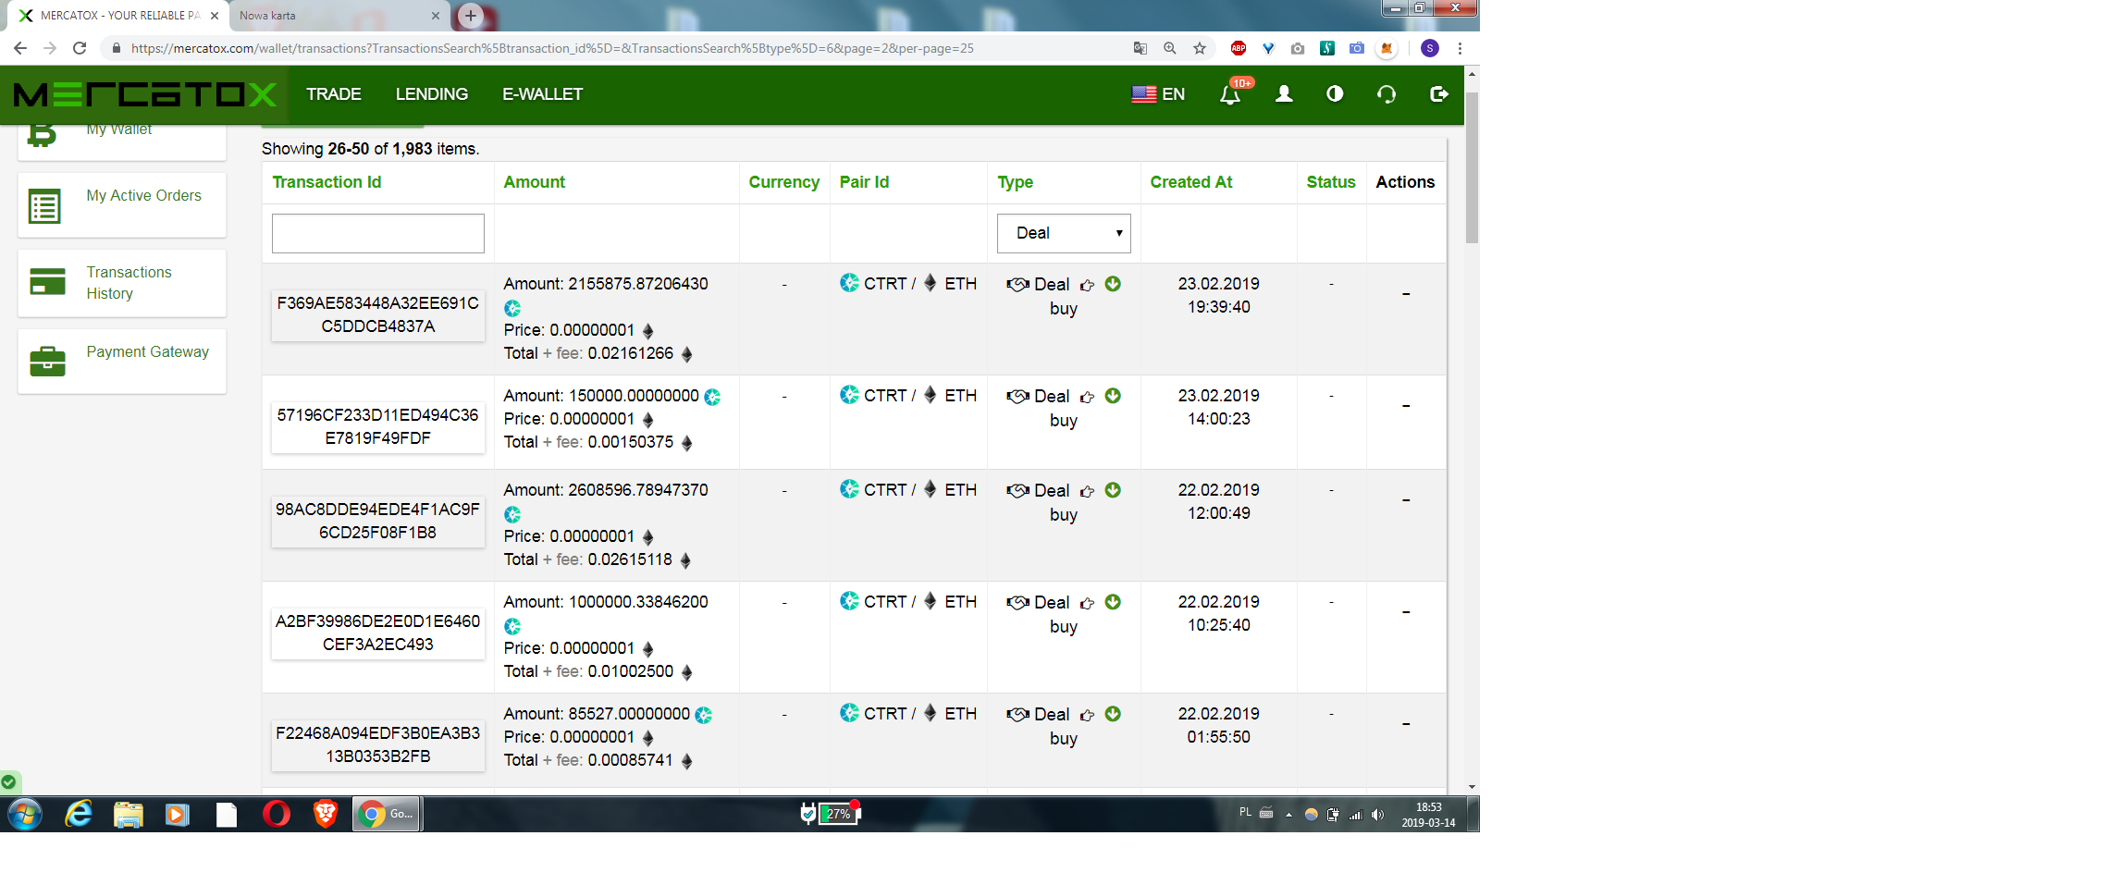This screenshot has width=2108, height=885.
Task: Select transaction ID A2BF39986DE2E0D1E6460
Action: [377, 633]
